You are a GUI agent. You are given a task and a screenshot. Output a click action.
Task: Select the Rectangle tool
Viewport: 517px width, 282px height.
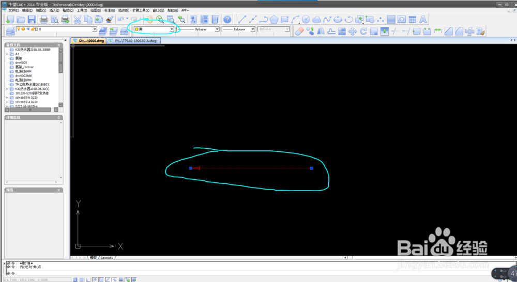click(284, 20)
